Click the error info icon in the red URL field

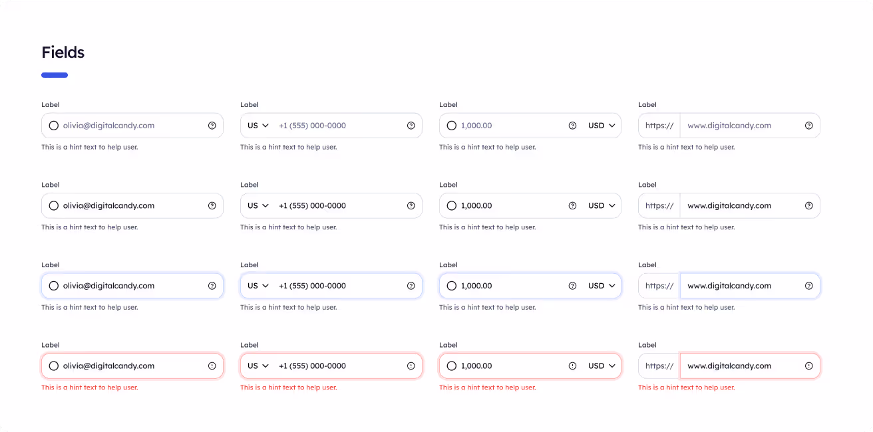[809, 366]
